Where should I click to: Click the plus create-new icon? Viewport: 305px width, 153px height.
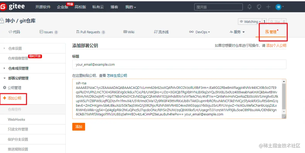pyautogui.click(x=268, y=7)
